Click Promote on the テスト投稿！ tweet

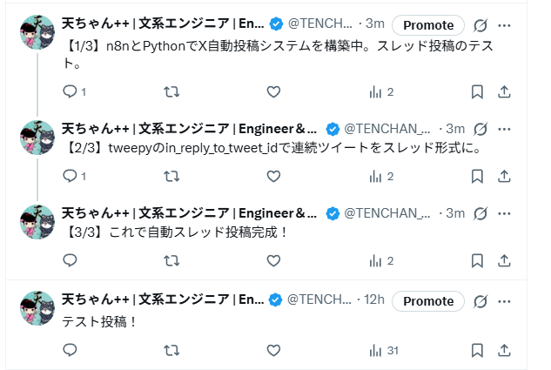tap(428, 301)
